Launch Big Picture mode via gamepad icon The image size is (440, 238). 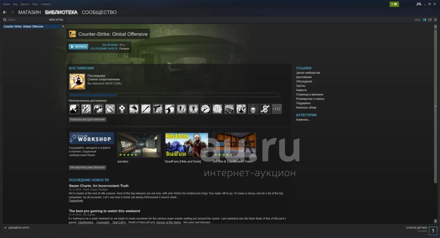(419, 4)
